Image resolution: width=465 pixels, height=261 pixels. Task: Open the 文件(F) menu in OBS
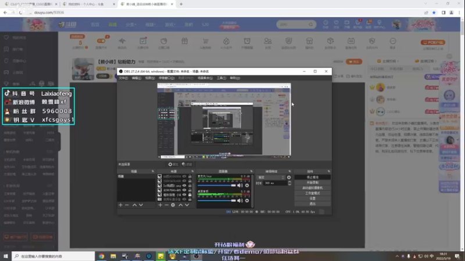(x=123, y=78)
